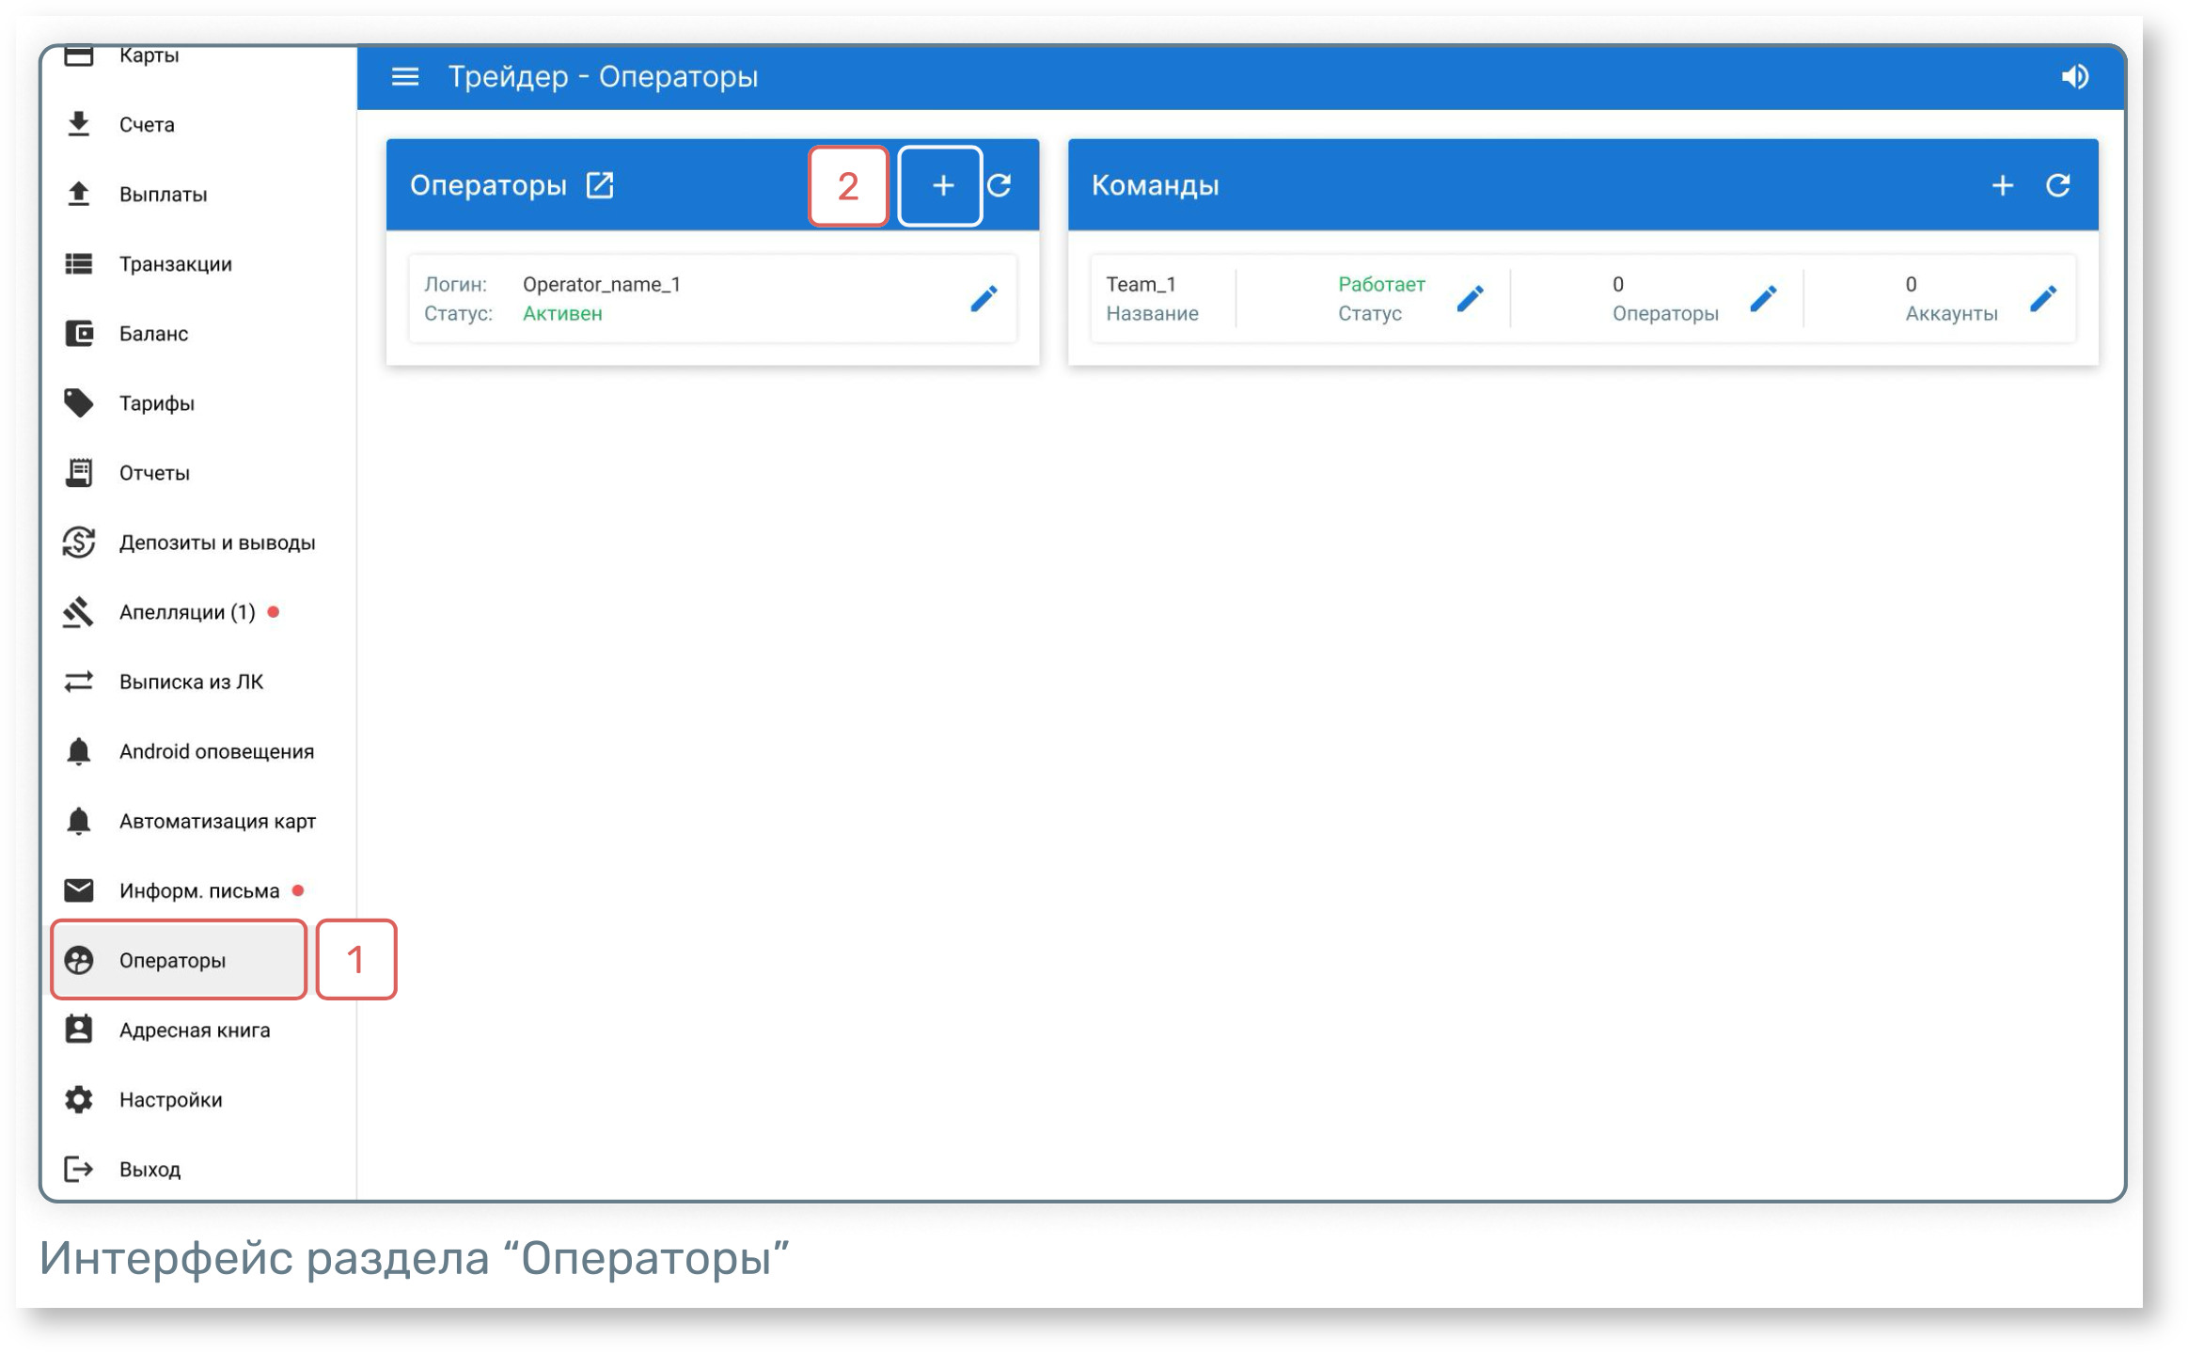Toggle the sound speaker icon
Viewport: 2188px width, 1353px height.
pyautogui.click(x=2074, y=76)
